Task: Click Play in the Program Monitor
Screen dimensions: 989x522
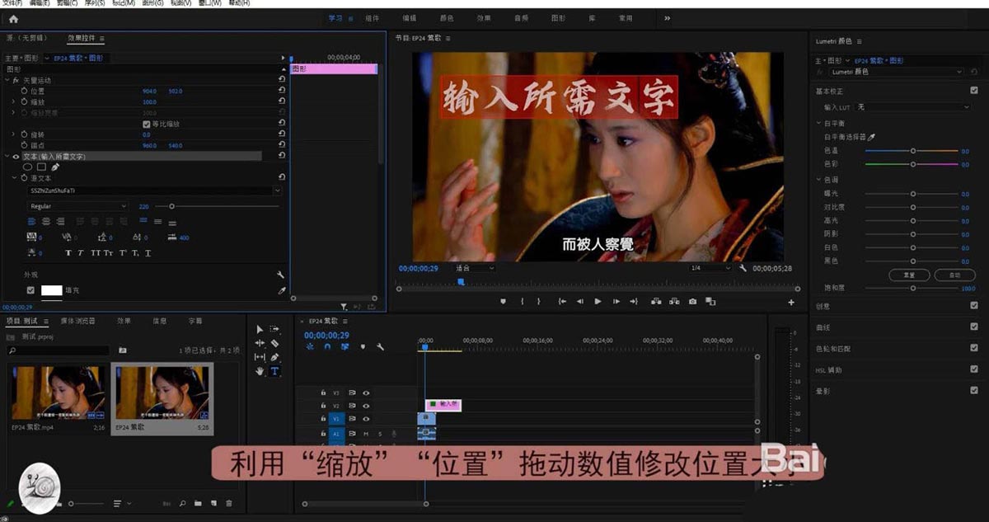Action: pos(598,302)
